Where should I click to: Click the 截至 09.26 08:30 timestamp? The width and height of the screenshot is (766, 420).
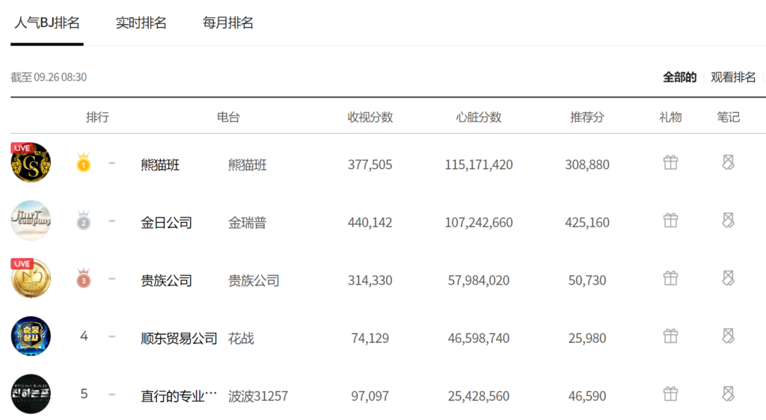[x=49, y=77]
